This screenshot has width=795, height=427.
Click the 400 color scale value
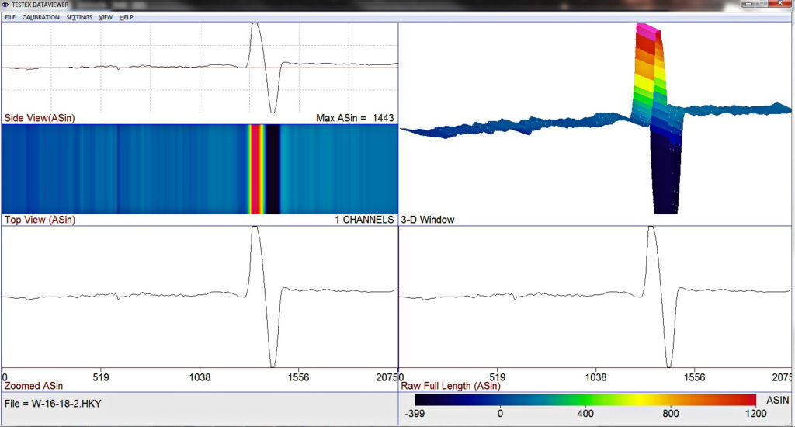[x=585, y=413]
